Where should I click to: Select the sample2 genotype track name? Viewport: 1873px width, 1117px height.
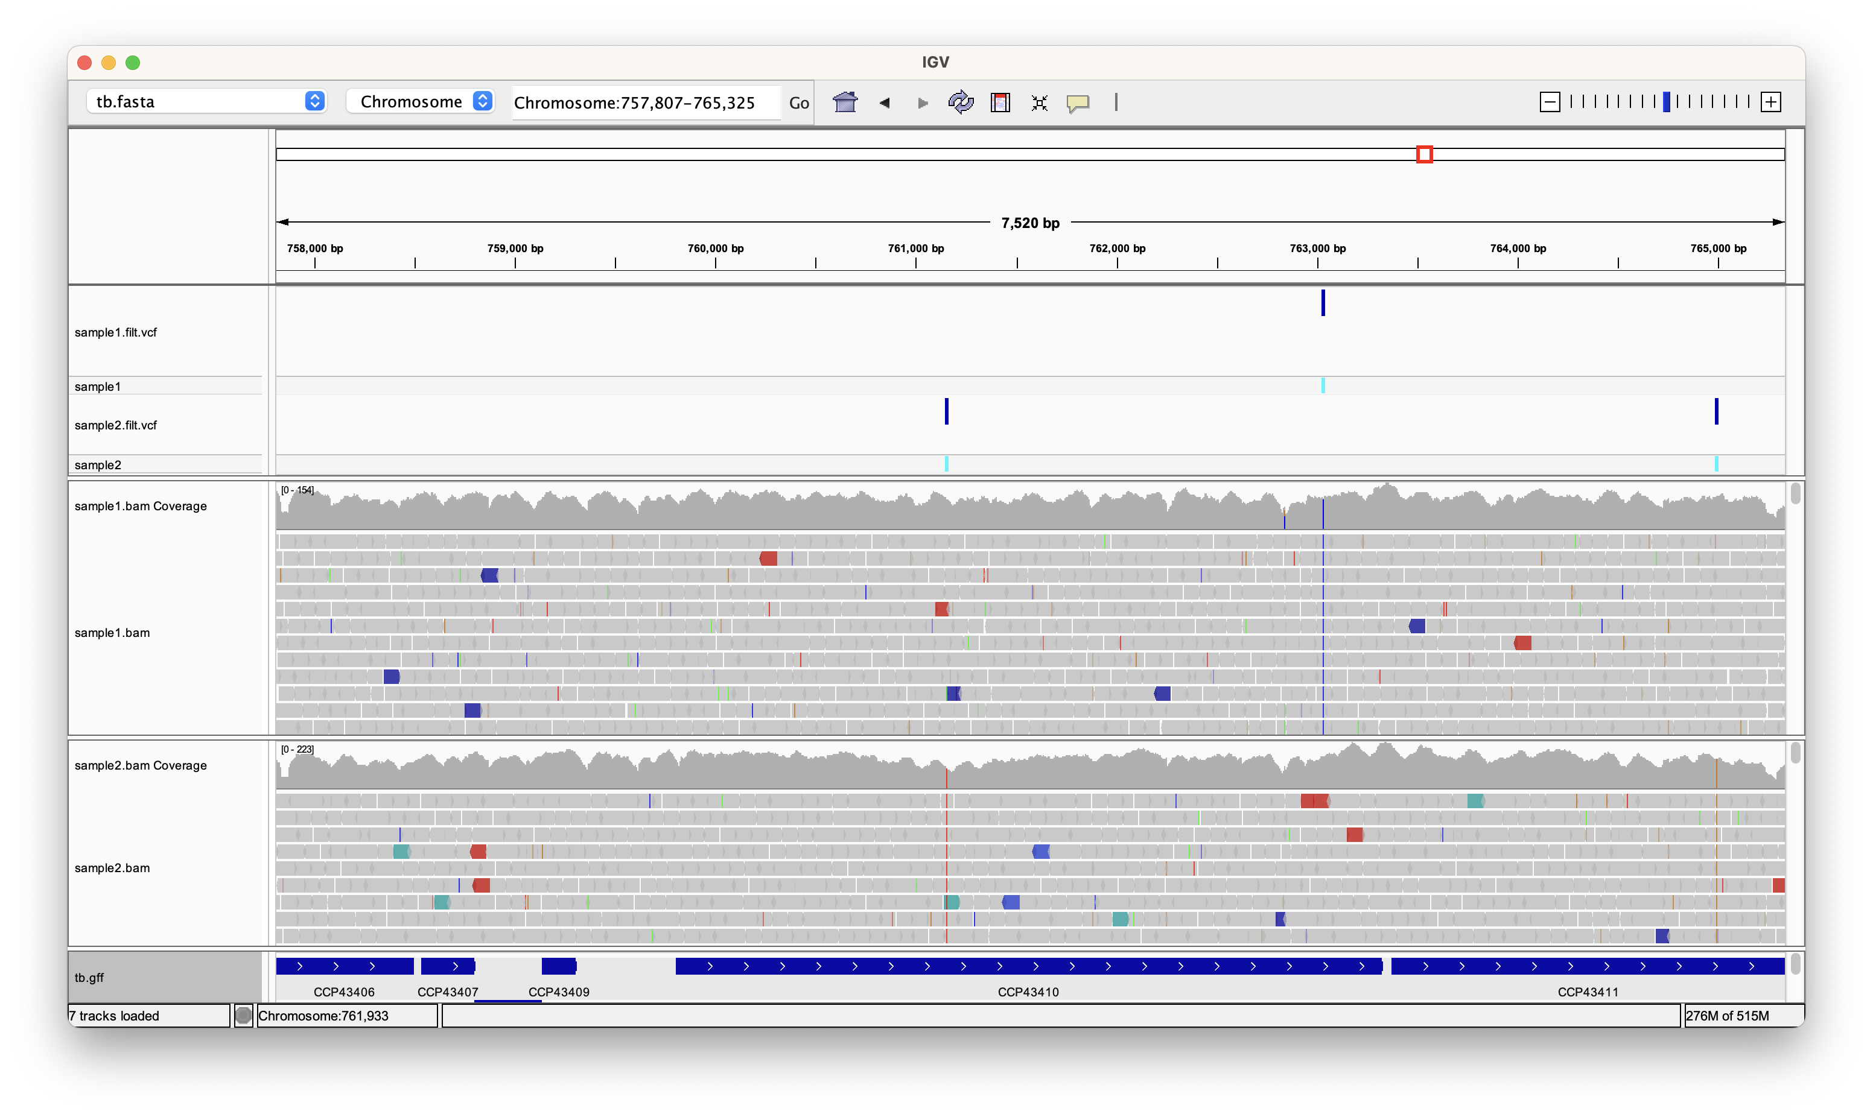[x=98, y=464]
